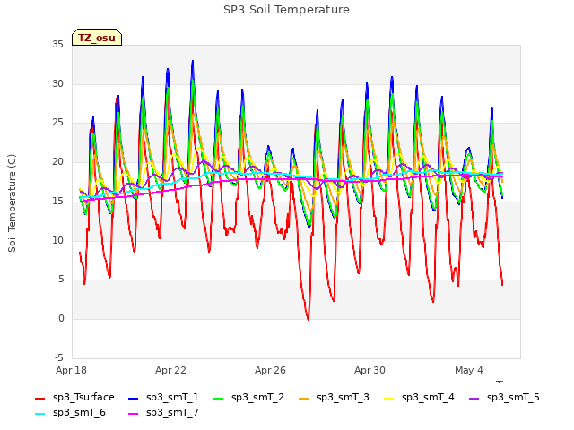Toggle the sp3_smT_1 legend entry
Viewport: 574px width, 430px height.
click(163, 397)
